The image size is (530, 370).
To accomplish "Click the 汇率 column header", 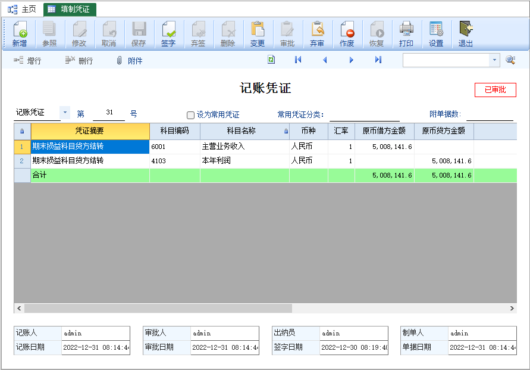I will (341, 131).
